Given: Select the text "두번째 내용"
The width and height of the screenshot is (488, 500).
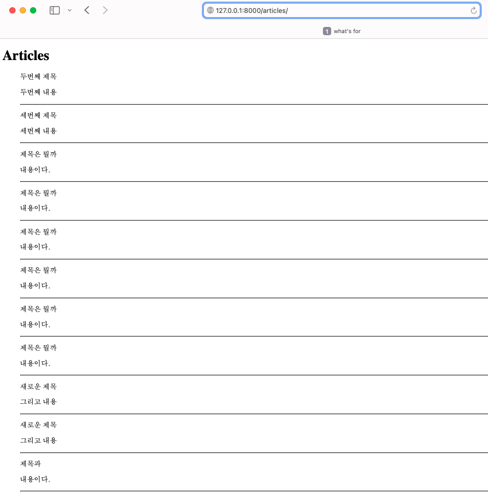Looking at the screenshot, I should [x=38, y=92].
